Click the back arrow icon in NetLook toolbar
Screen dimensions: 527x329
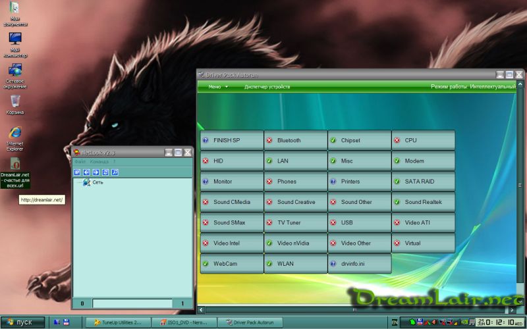point(86,172)
